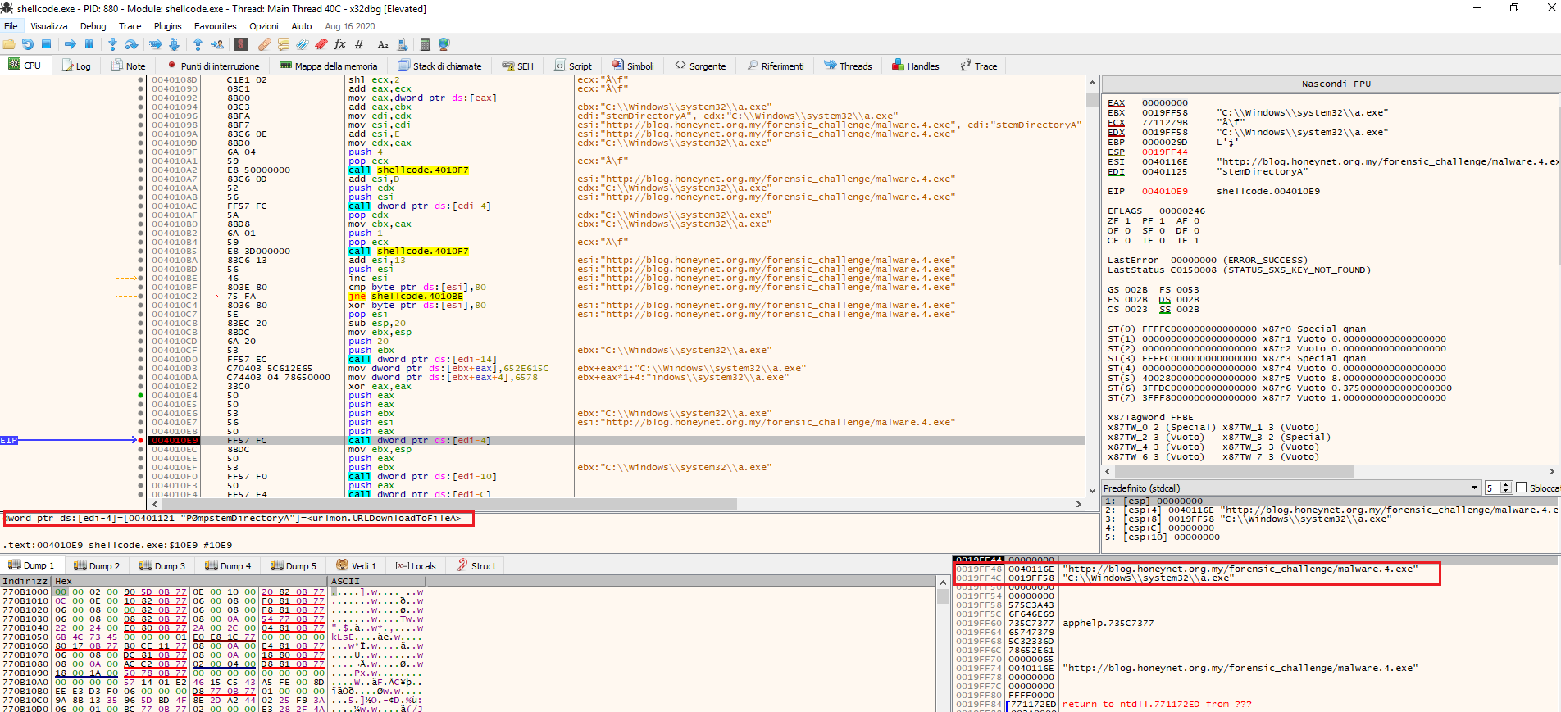1561x712 pixels.
Task: Open the File menu
Action: coord(11,26)
